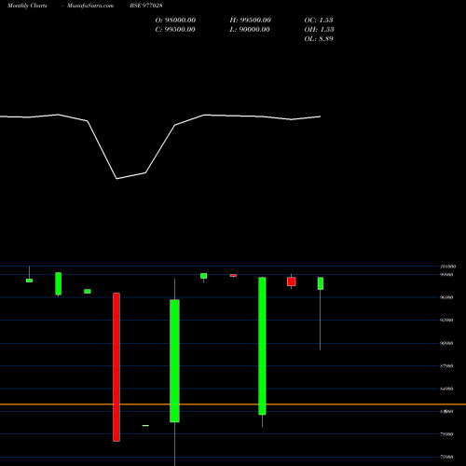Click the tallest red candlestick body

tap(116, 367)
